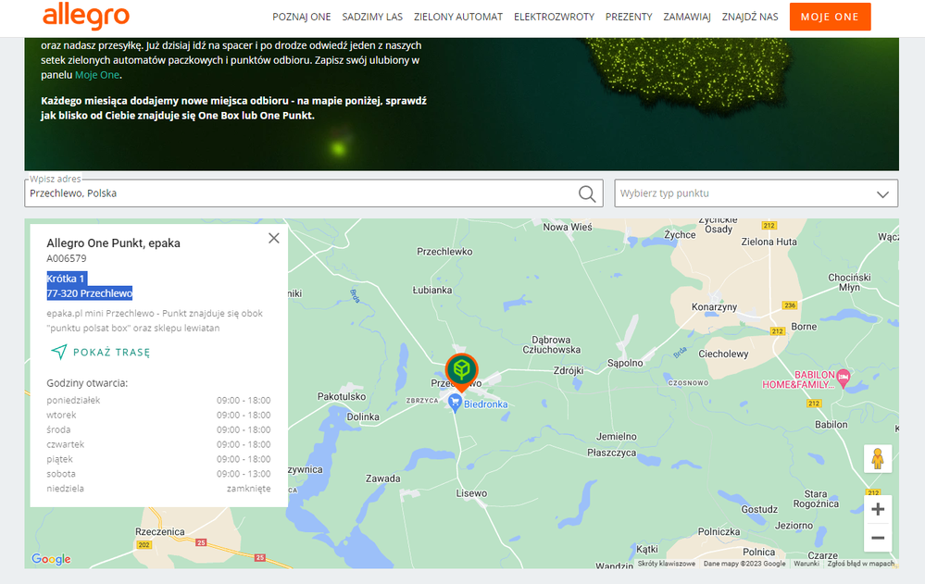Open Street View pegman control
Screen dimensions: 925x584
(x=877, y=459)
